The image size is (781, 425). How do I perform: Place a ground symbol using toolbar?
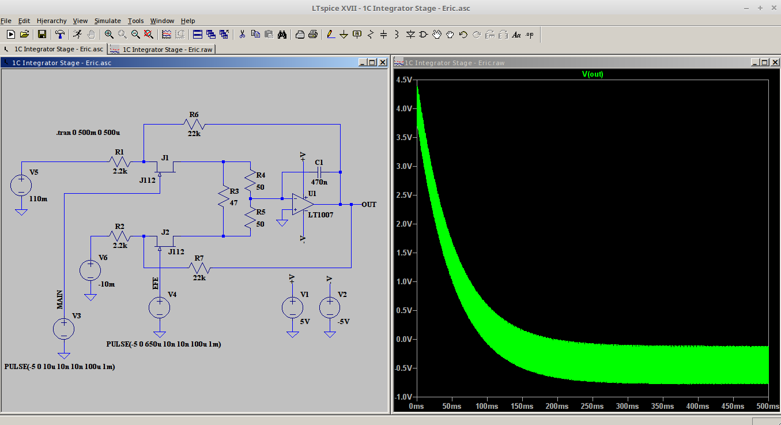coord(344,35)
